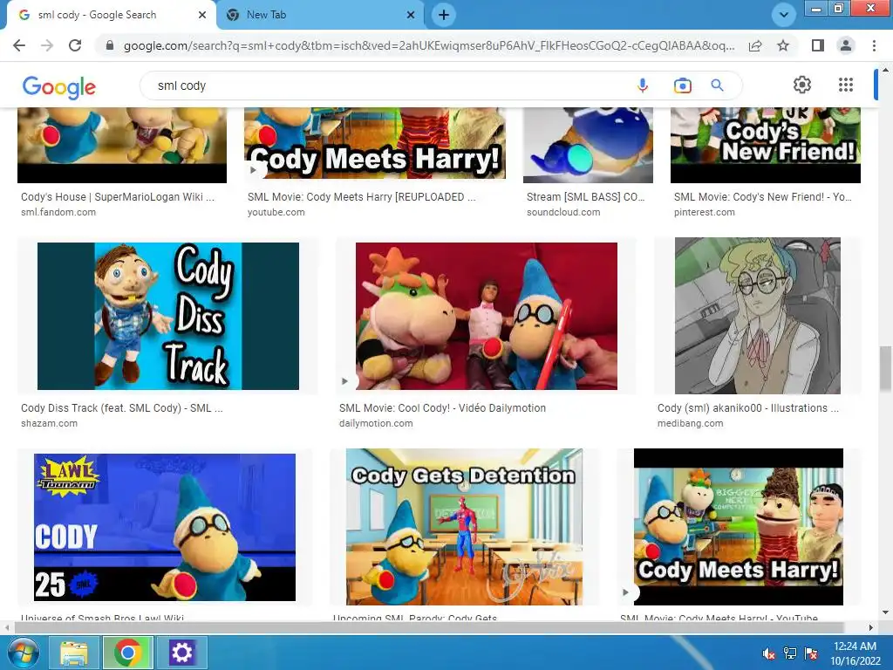Click the pinterest.com source text
This screenshot has width=893, height=670.
coord(704,212)
